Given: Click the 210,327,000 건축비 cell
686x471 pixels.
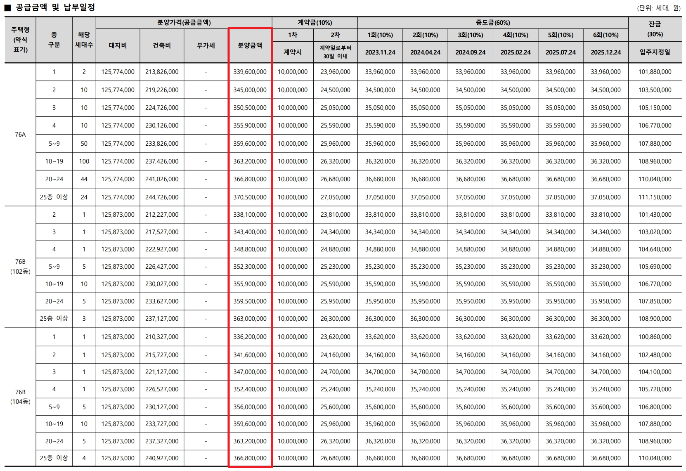Looking at the screenshot, I should [x=162, y=337].
